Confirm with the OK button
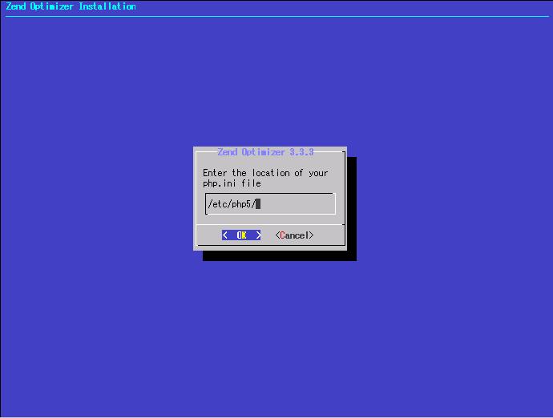The height and width of the screenshot is (418, 553). 241,235
